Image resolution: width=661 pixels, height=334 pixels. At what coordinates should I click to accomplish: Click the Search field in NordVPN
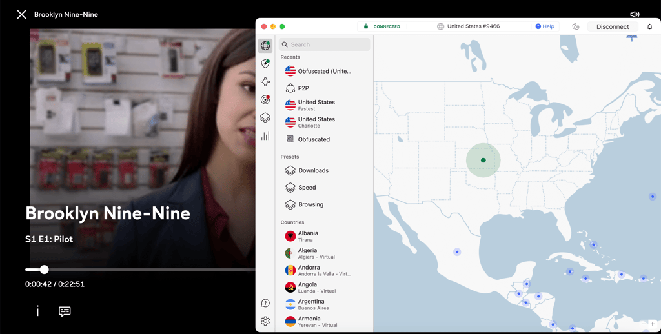coord(325,44)
